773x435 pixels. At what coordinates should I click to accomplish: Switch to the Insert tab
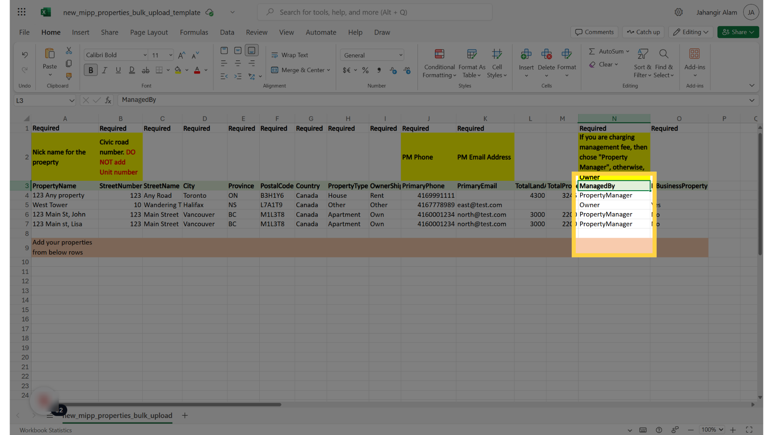81,32
